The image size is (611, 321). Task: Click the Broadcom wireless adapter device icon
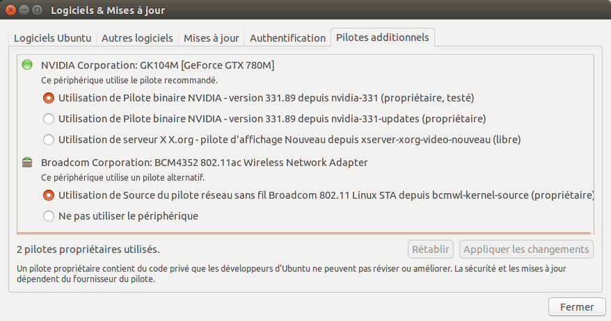point(27,163)
